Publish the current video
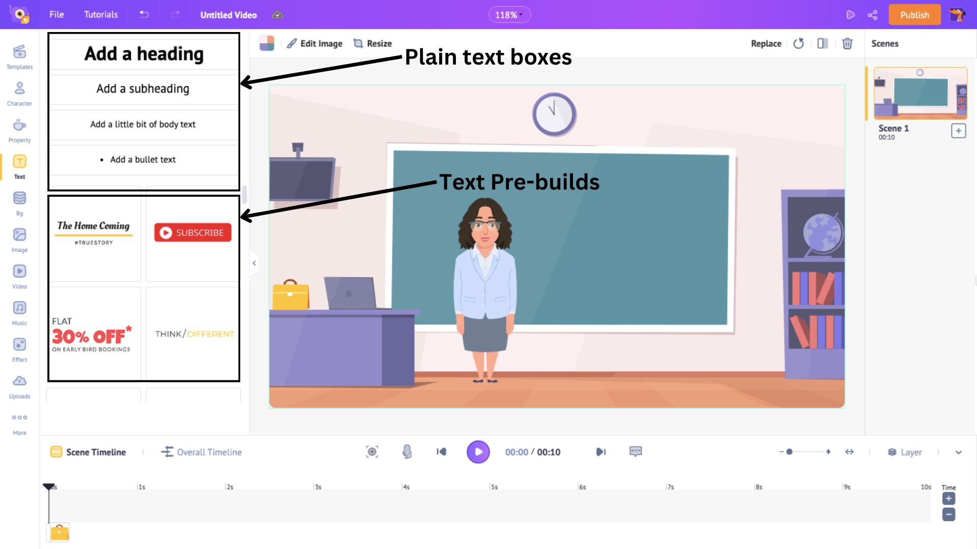977x549 pixels. (x=913, y=15)
